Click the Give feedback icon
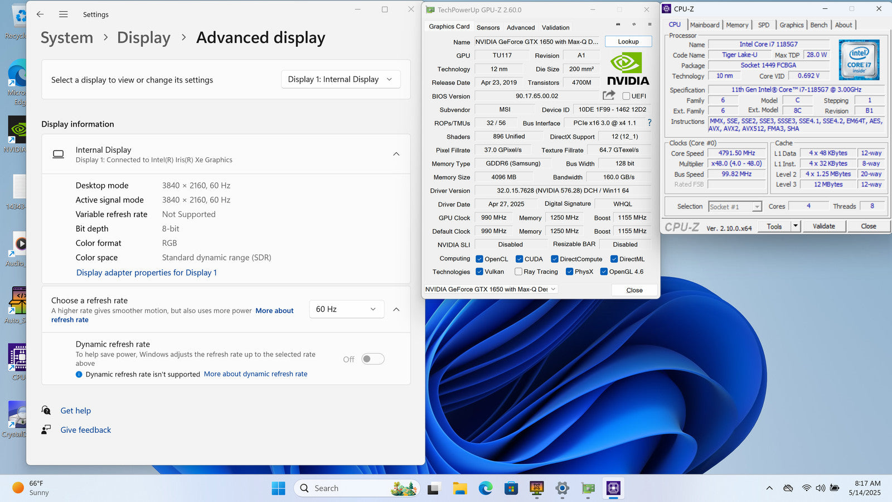The height and width of the screenshot is (502, 892). [46, 429]
